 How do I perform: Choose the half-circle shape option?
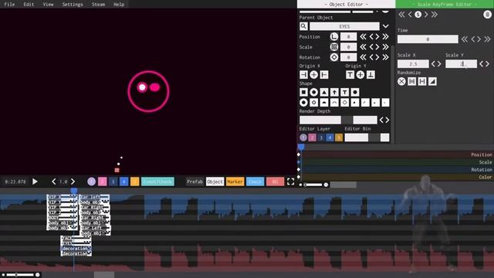pyautogui.click(x=324, y=103)
